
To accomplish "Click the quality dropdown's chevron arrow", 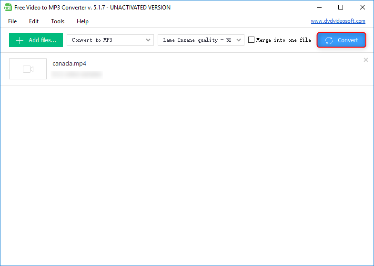I will pyautogui.click(x=239, y=40).
